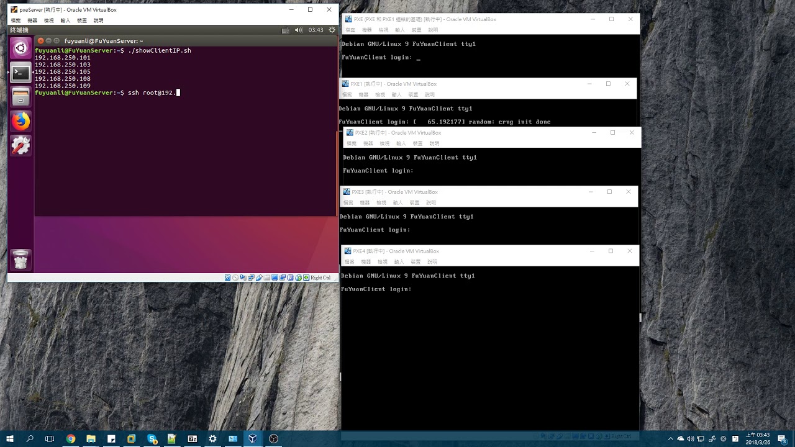
Task: Open the Trash icon in Ubuntu launcher
Action: [x=20, y=260]
